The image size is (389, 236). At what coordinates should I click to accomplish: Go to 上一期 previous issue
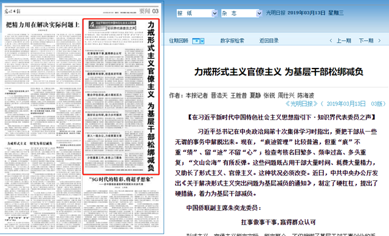click(x=343, y=41)
